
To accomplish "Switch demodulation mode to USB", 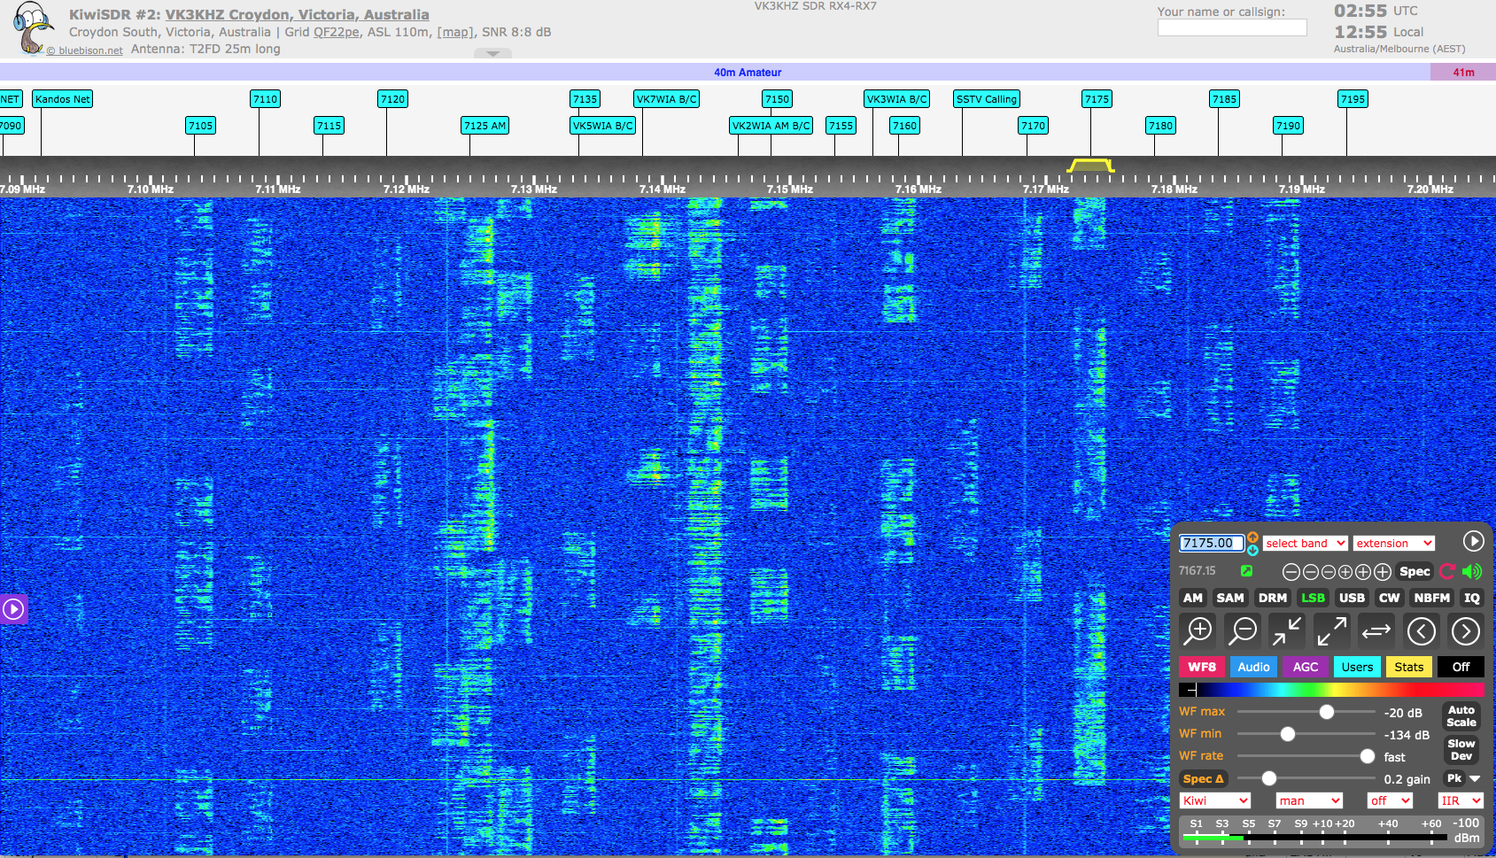I will (x=1352, y=598).
